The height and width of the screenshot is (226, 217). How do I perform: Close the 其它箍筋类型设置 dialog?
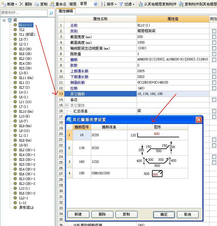[x=199, y=120]
